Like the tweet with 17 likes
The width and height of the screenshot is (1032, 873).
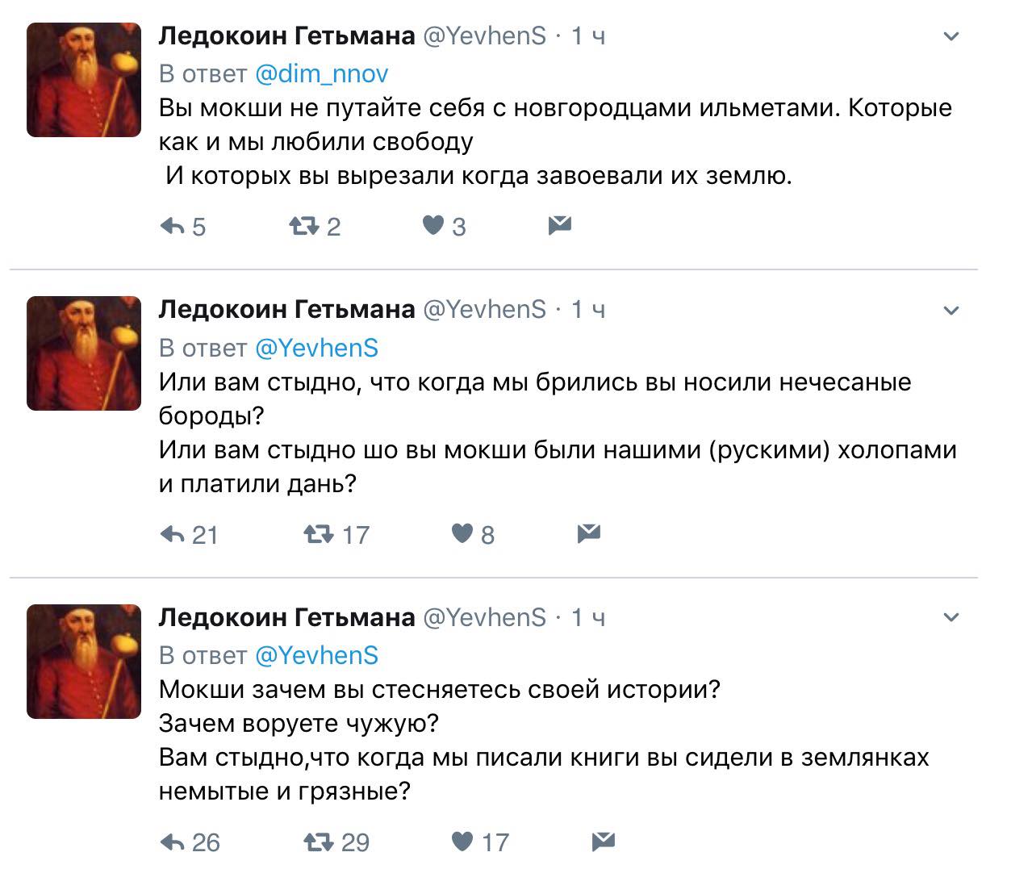(462, 842)
